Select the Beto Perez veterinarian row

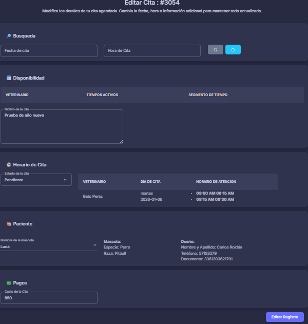click(x=93, y=196)
